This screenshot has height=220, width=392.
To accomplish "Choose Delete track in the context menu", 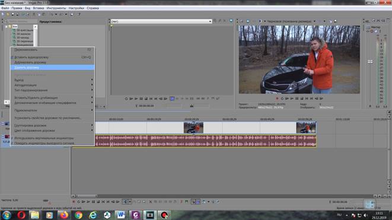I will [x=52, y=68].
